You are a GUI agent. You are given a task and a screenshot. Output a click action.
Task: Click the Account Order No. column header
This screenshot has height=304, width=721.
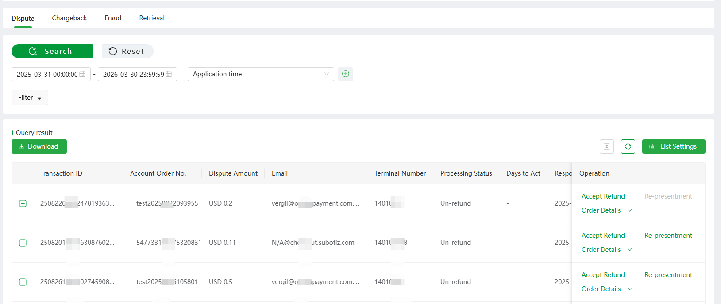coord(158,173)
